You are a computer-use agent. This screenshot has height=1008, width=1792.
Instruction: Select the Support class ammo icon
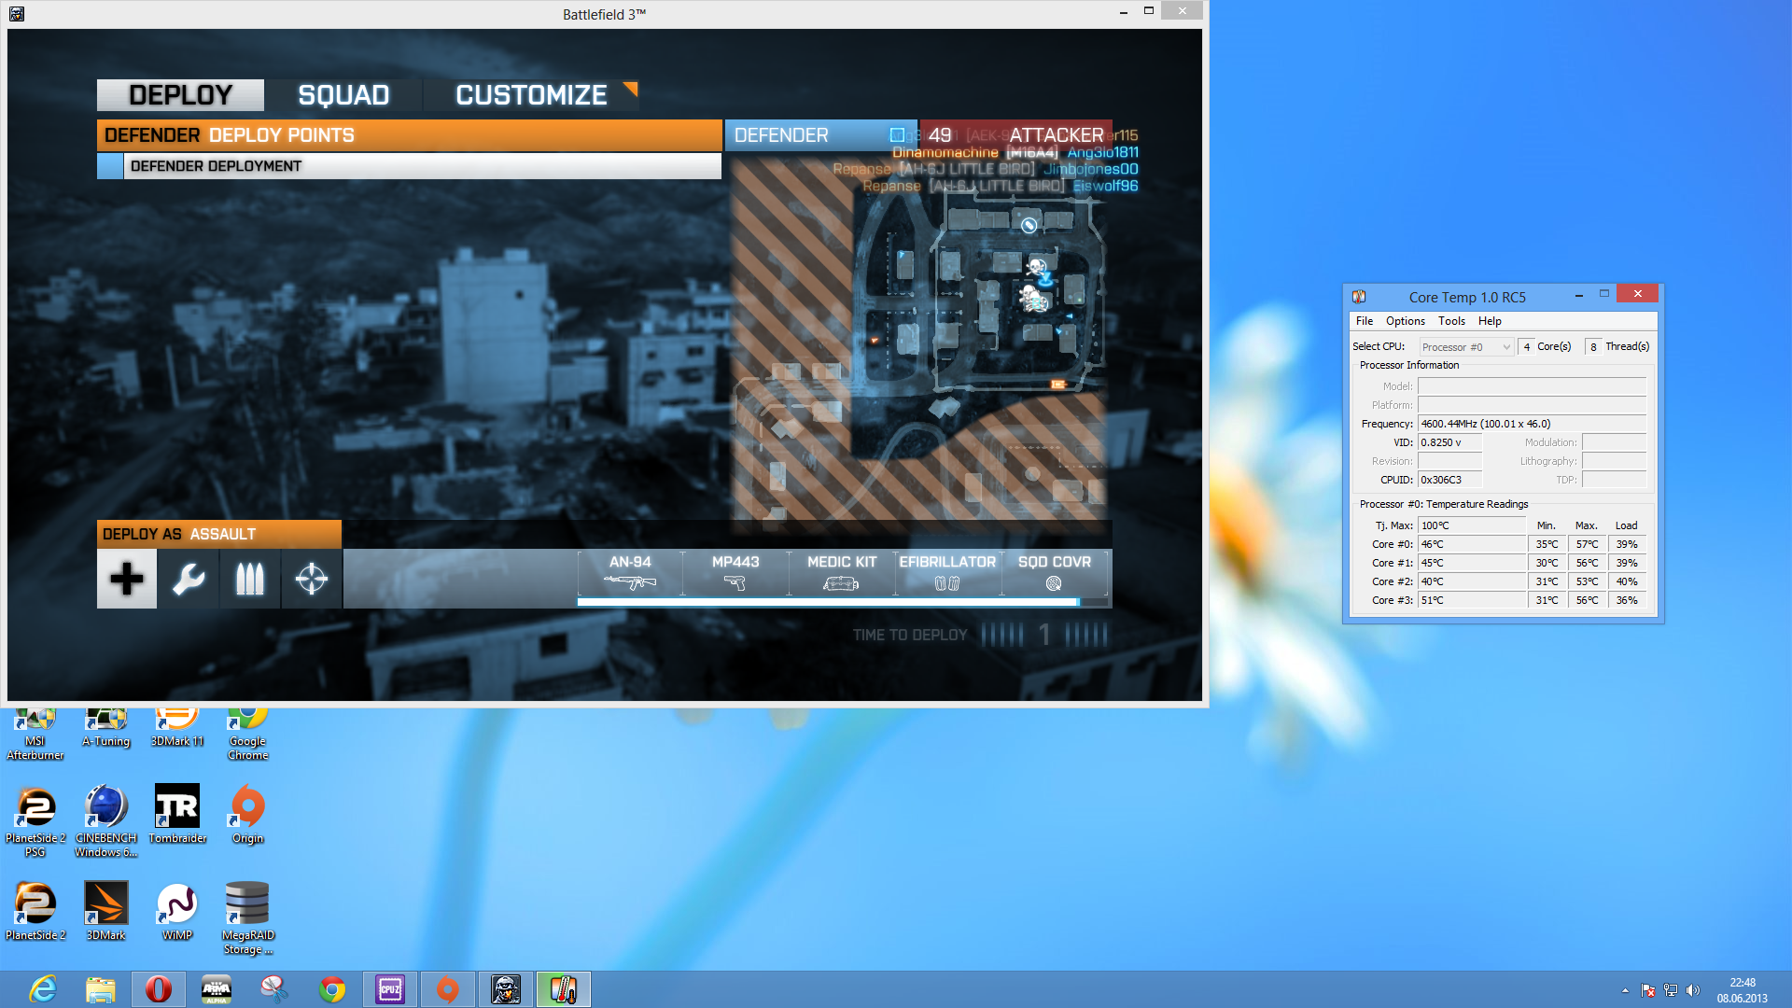(x=250, y=579)
